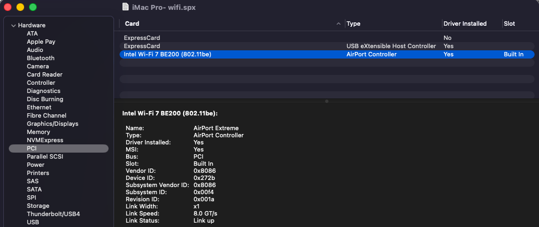Select Apple Pay in the sidebar
Screen dimensions: 539x227
tap(41, 42)
